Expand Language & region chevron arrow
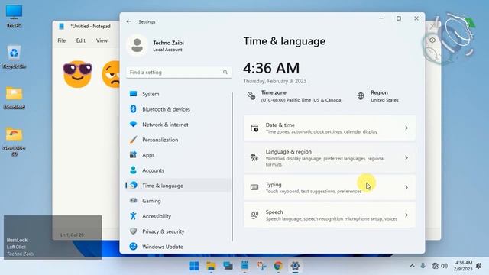 click(x=406, y=158)
